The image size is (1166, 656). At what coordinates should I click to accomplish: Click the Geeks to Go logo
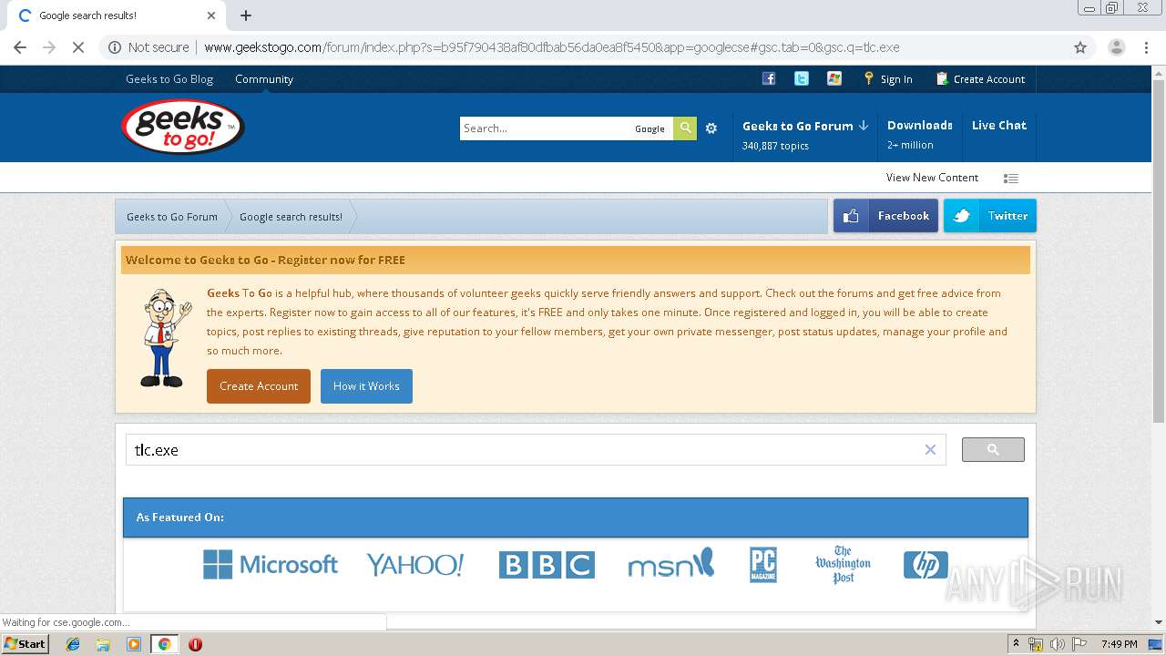[x=183, y=127]
